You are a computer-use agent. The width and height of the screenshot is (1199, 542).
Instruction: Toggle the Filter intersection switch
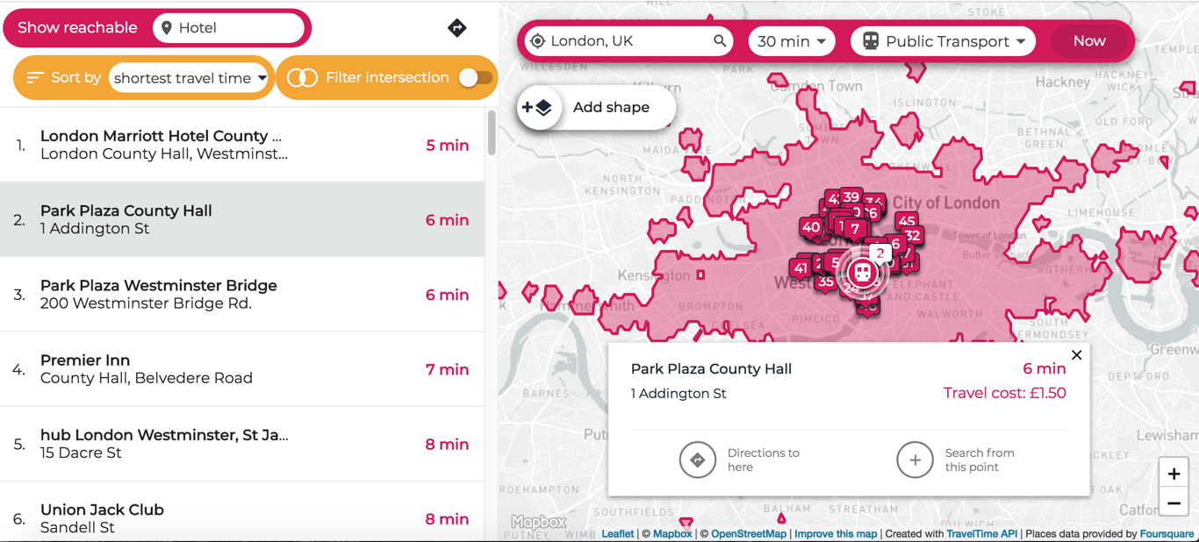475,78
